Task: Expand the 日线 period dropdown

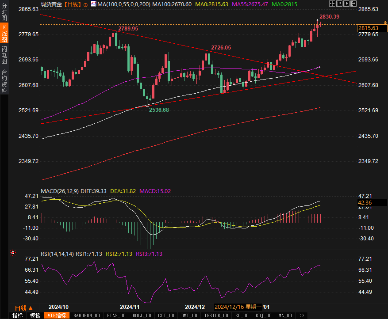Action: tap(24, 308)
